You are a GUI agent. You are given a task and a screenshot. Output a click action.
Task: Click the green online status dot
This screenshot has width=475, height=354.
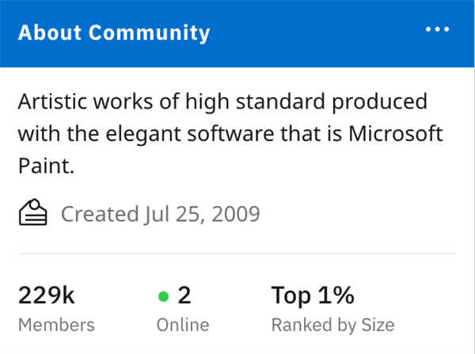point(164,297)
